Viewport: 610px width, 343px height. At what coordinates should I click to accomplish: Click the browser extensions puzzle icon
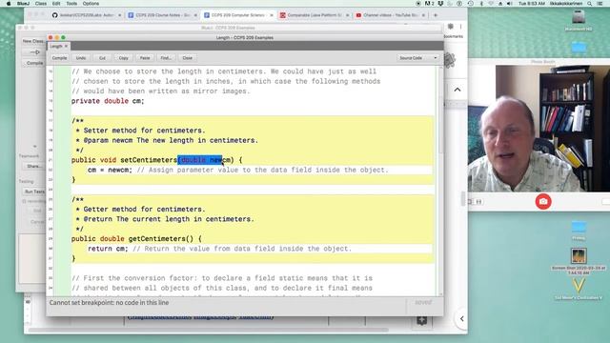pos(451,27)
